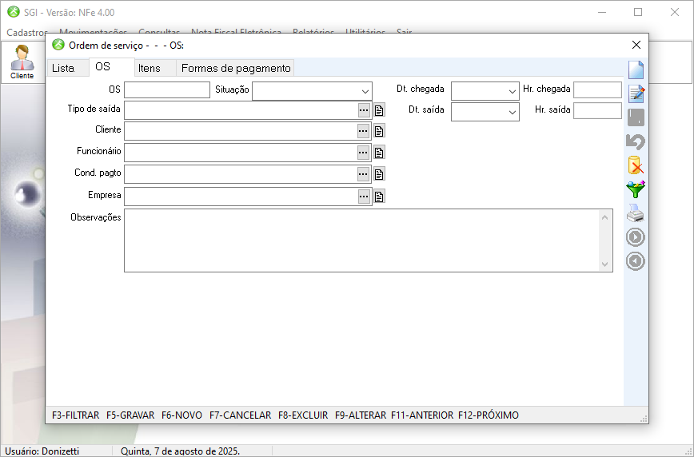
Task: Click the F9-ALTERAR shortcut label
Action: point(361,415)
